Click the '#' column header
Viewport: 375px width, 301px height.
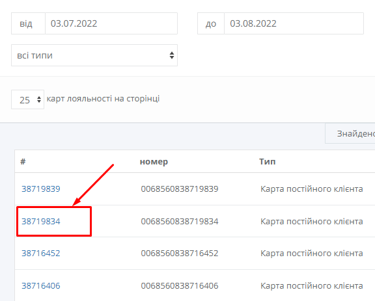tap(23, 161)
